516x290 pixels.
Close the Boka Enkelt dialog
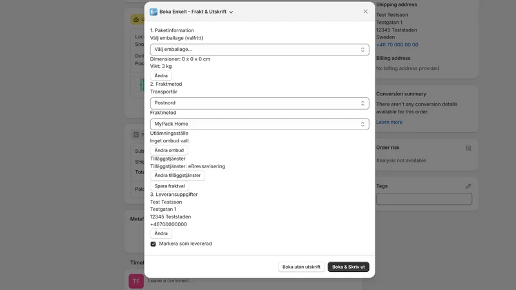click(x=365, y=12)
